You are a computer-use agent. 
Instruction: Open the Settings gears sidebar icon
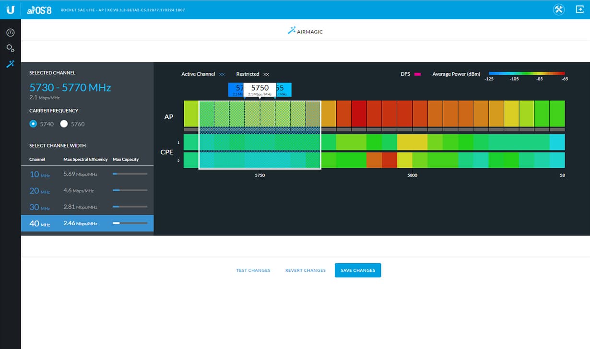[10, 48]
